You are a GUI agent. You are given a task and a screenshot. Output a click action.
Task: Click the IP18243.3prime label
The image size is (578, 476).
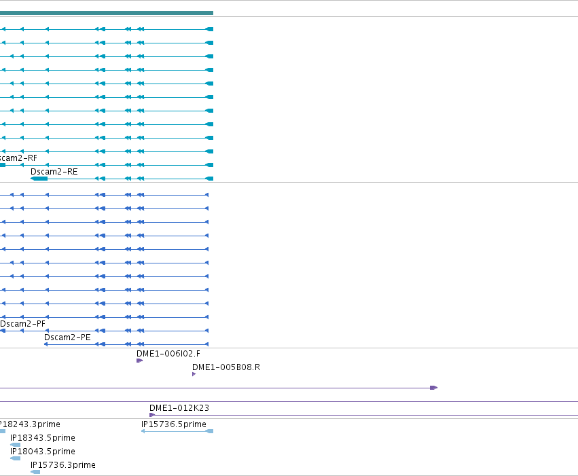pyautogui.click(x=29, y=424)
